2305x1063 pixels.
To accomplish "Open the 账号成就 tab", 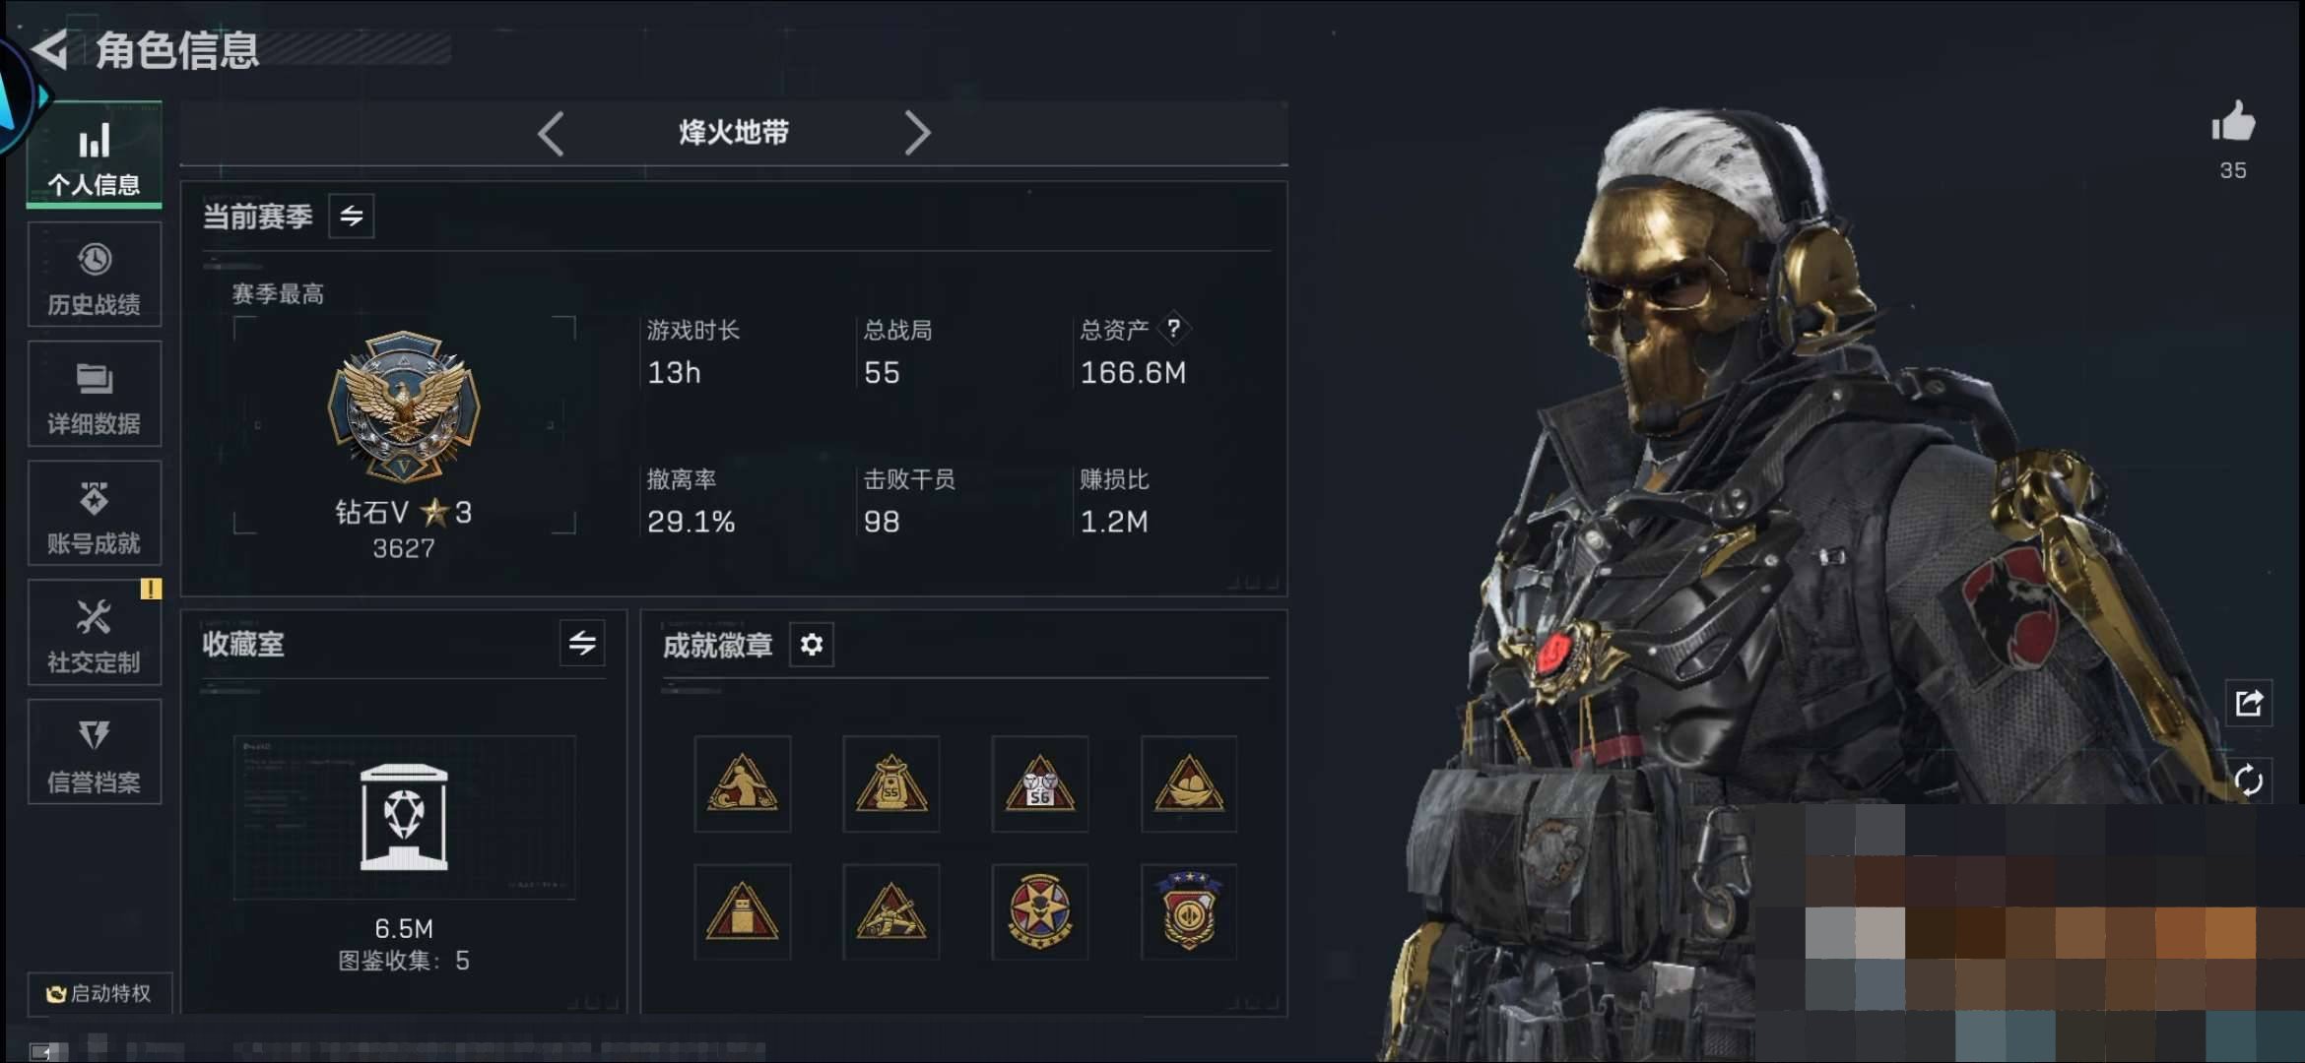I will [95, 513].
